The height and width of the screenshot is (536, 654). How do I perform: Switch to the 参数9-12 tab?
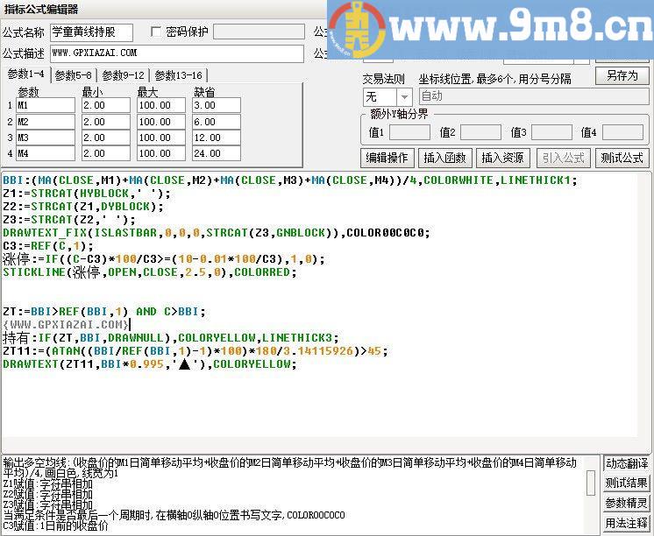123,75
